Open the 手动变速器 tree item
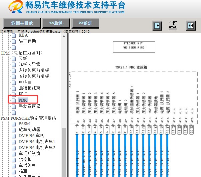 tap(29, 106)
